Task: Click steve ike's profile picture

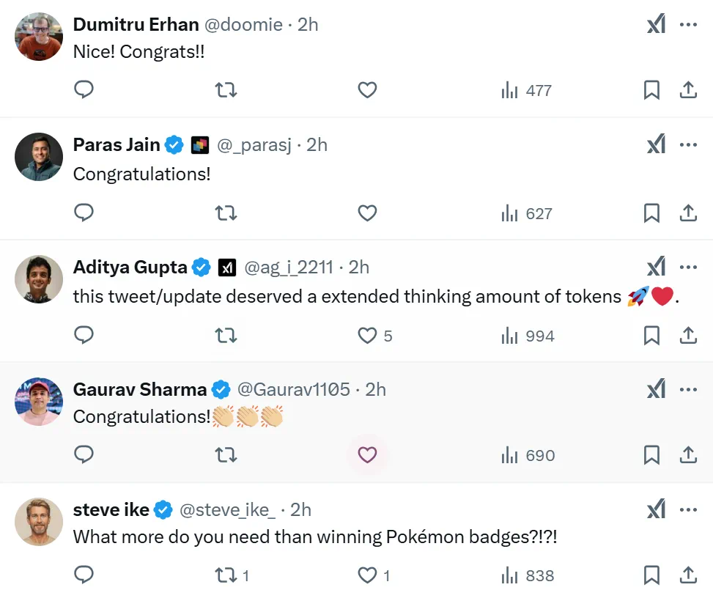Action: (x=39, y=522)
